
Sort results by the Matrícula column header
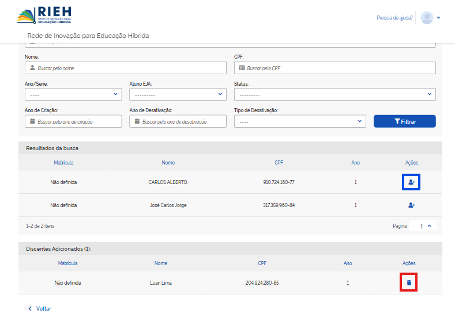pos(63,163)
